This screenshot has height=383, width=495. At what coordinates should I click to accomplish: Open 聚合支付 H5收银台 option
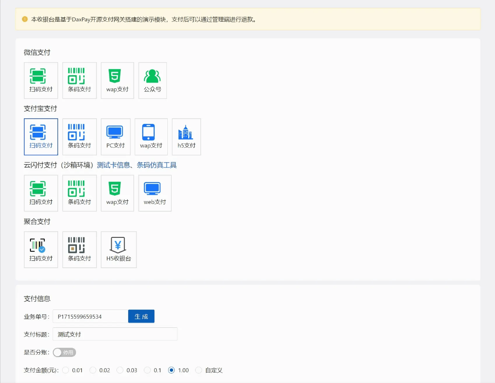119,250
